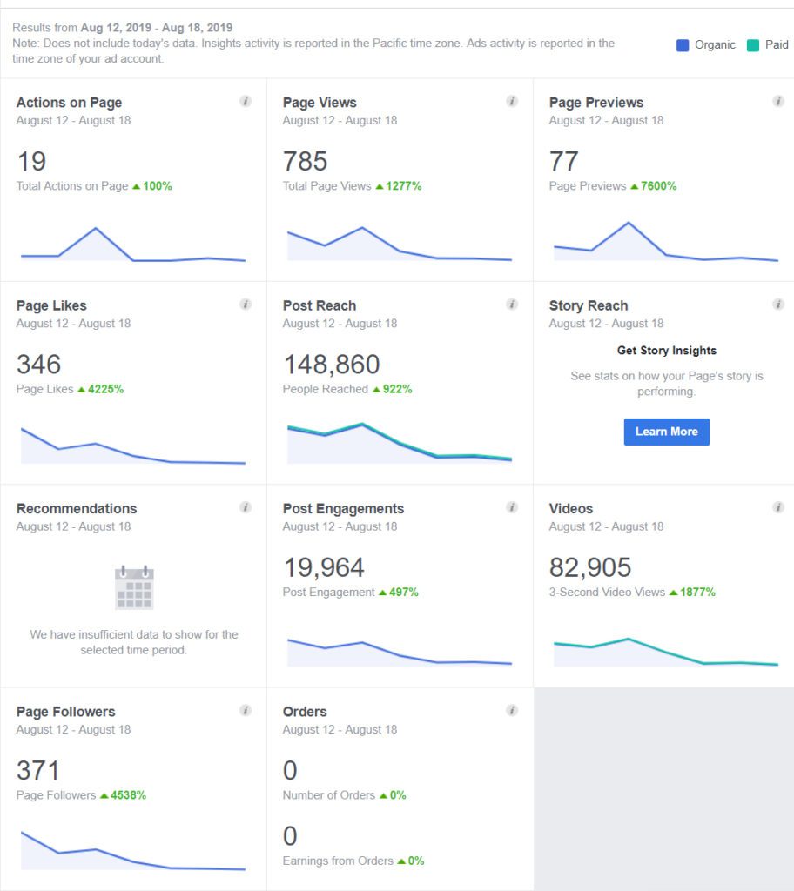Image resolution: width=794 pixels, height=891 pixels.
Task: Click the Post Engagements info icon
Action: tap(512, 506)
